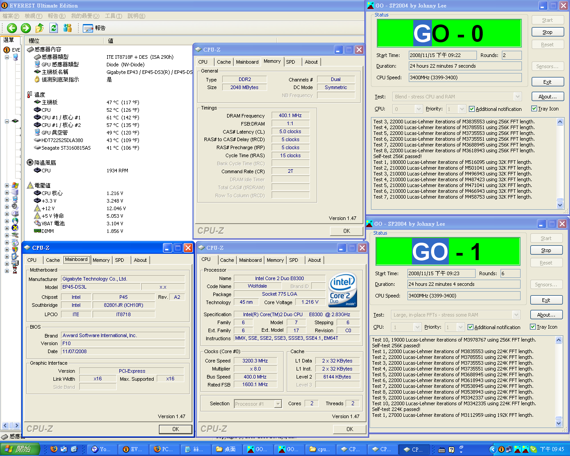Click Stop in GO - 1 SP2004 window
The image size is (570, 456).
pyautogui.click(x=546, y=250)
